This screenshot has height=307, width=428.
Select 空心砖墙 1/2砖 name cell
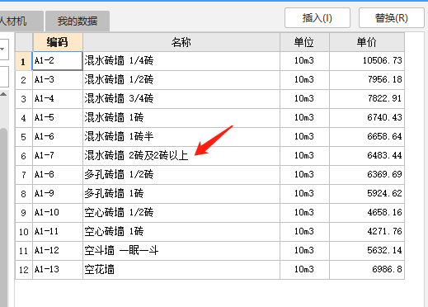click(181, 213)
